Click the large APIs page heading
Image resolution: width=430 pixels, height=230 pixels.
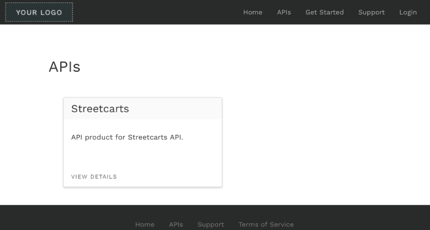point(64,67)
